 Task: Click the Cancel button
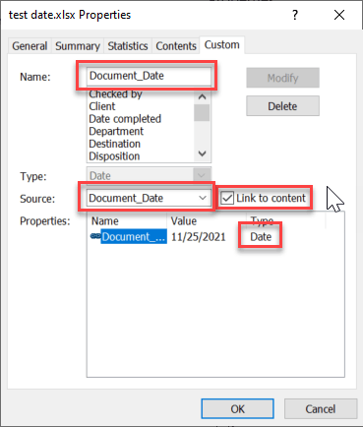coord(321,408)
